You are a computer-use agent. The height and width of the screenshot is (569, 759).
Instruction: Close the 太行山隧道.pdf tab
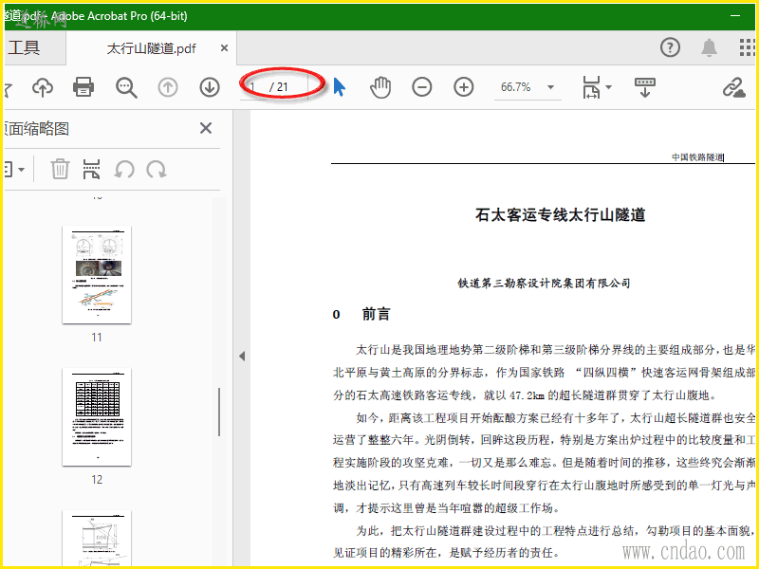(x=224, y=48)
